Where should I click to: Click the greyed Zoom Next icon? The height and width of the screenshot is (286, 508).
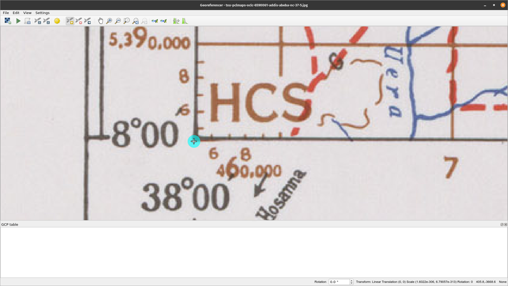tap(144, 21)
